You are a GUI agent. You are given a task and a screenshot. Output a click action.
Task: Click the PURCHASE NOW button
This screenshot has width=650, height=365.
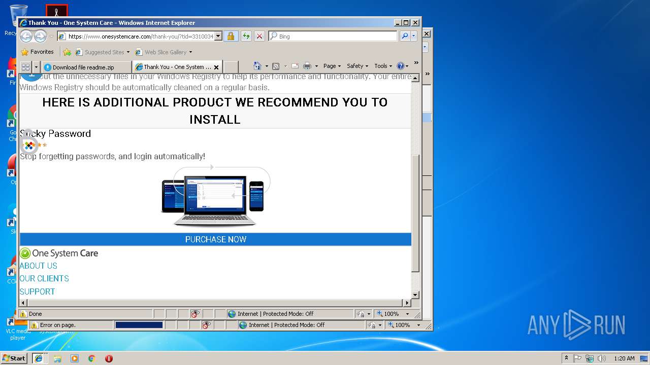pyautogui.click(x=215, y=239)
